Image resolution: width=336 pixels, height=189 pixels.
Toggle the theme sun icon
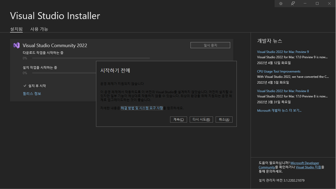point(281,3)
